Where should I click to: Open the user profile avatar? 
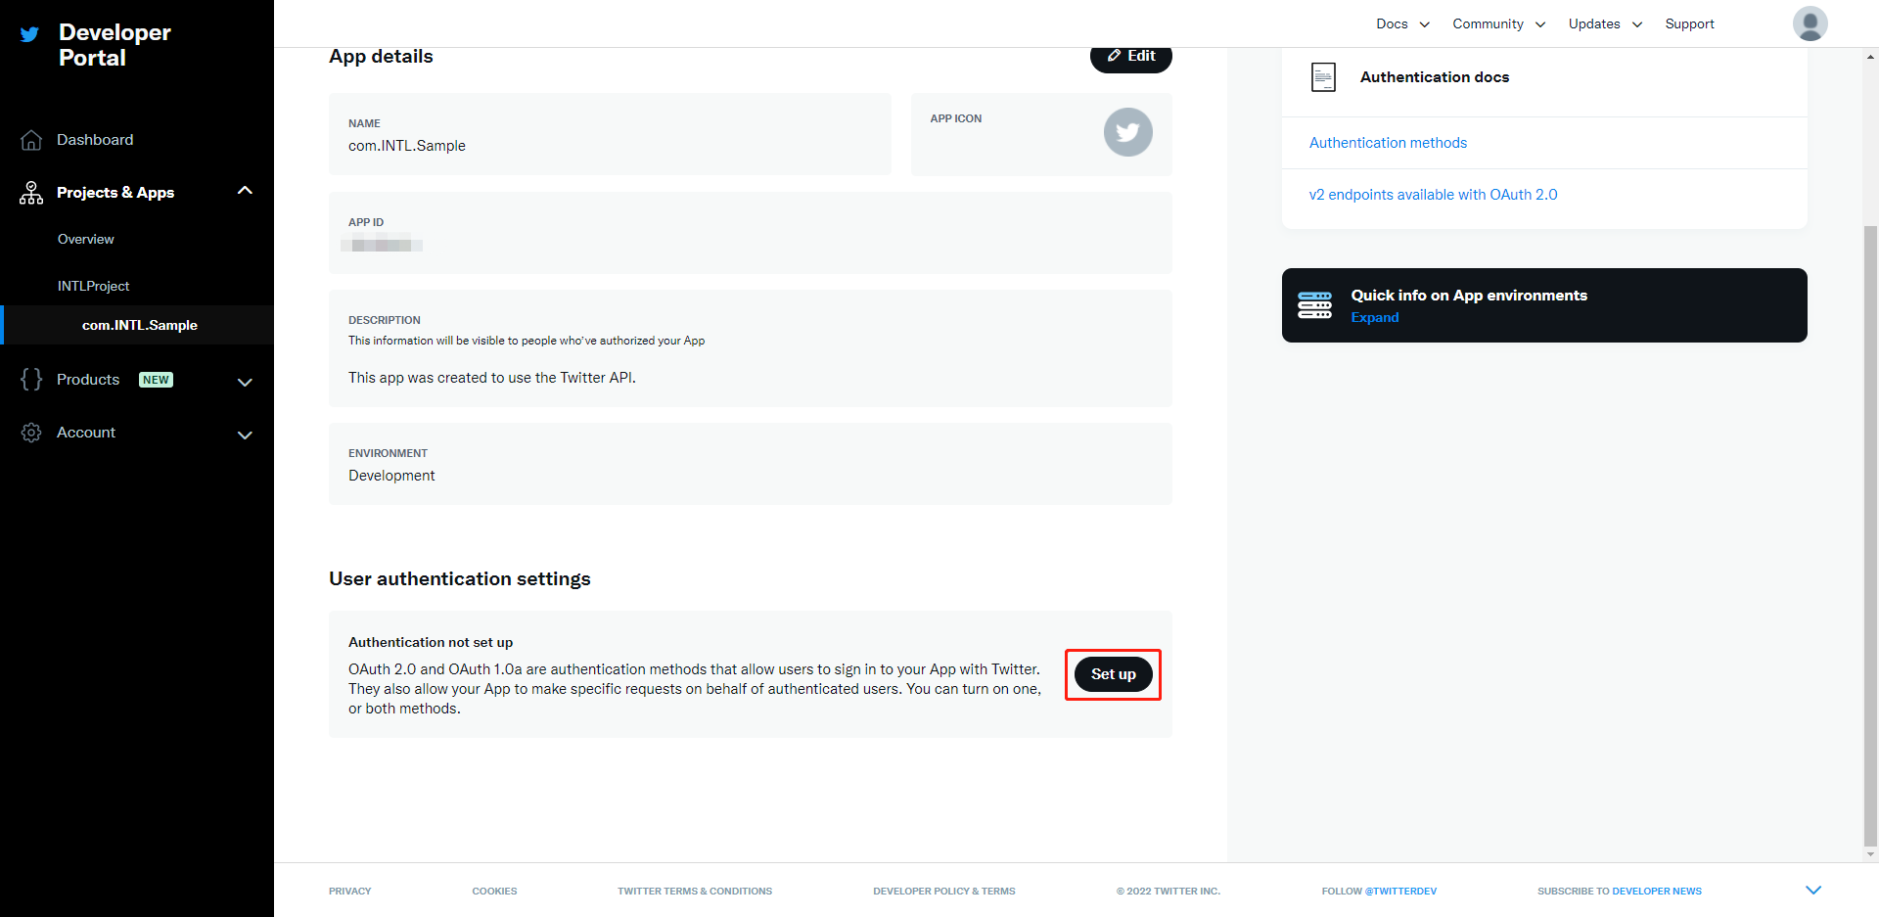(x=1810, y=23)
